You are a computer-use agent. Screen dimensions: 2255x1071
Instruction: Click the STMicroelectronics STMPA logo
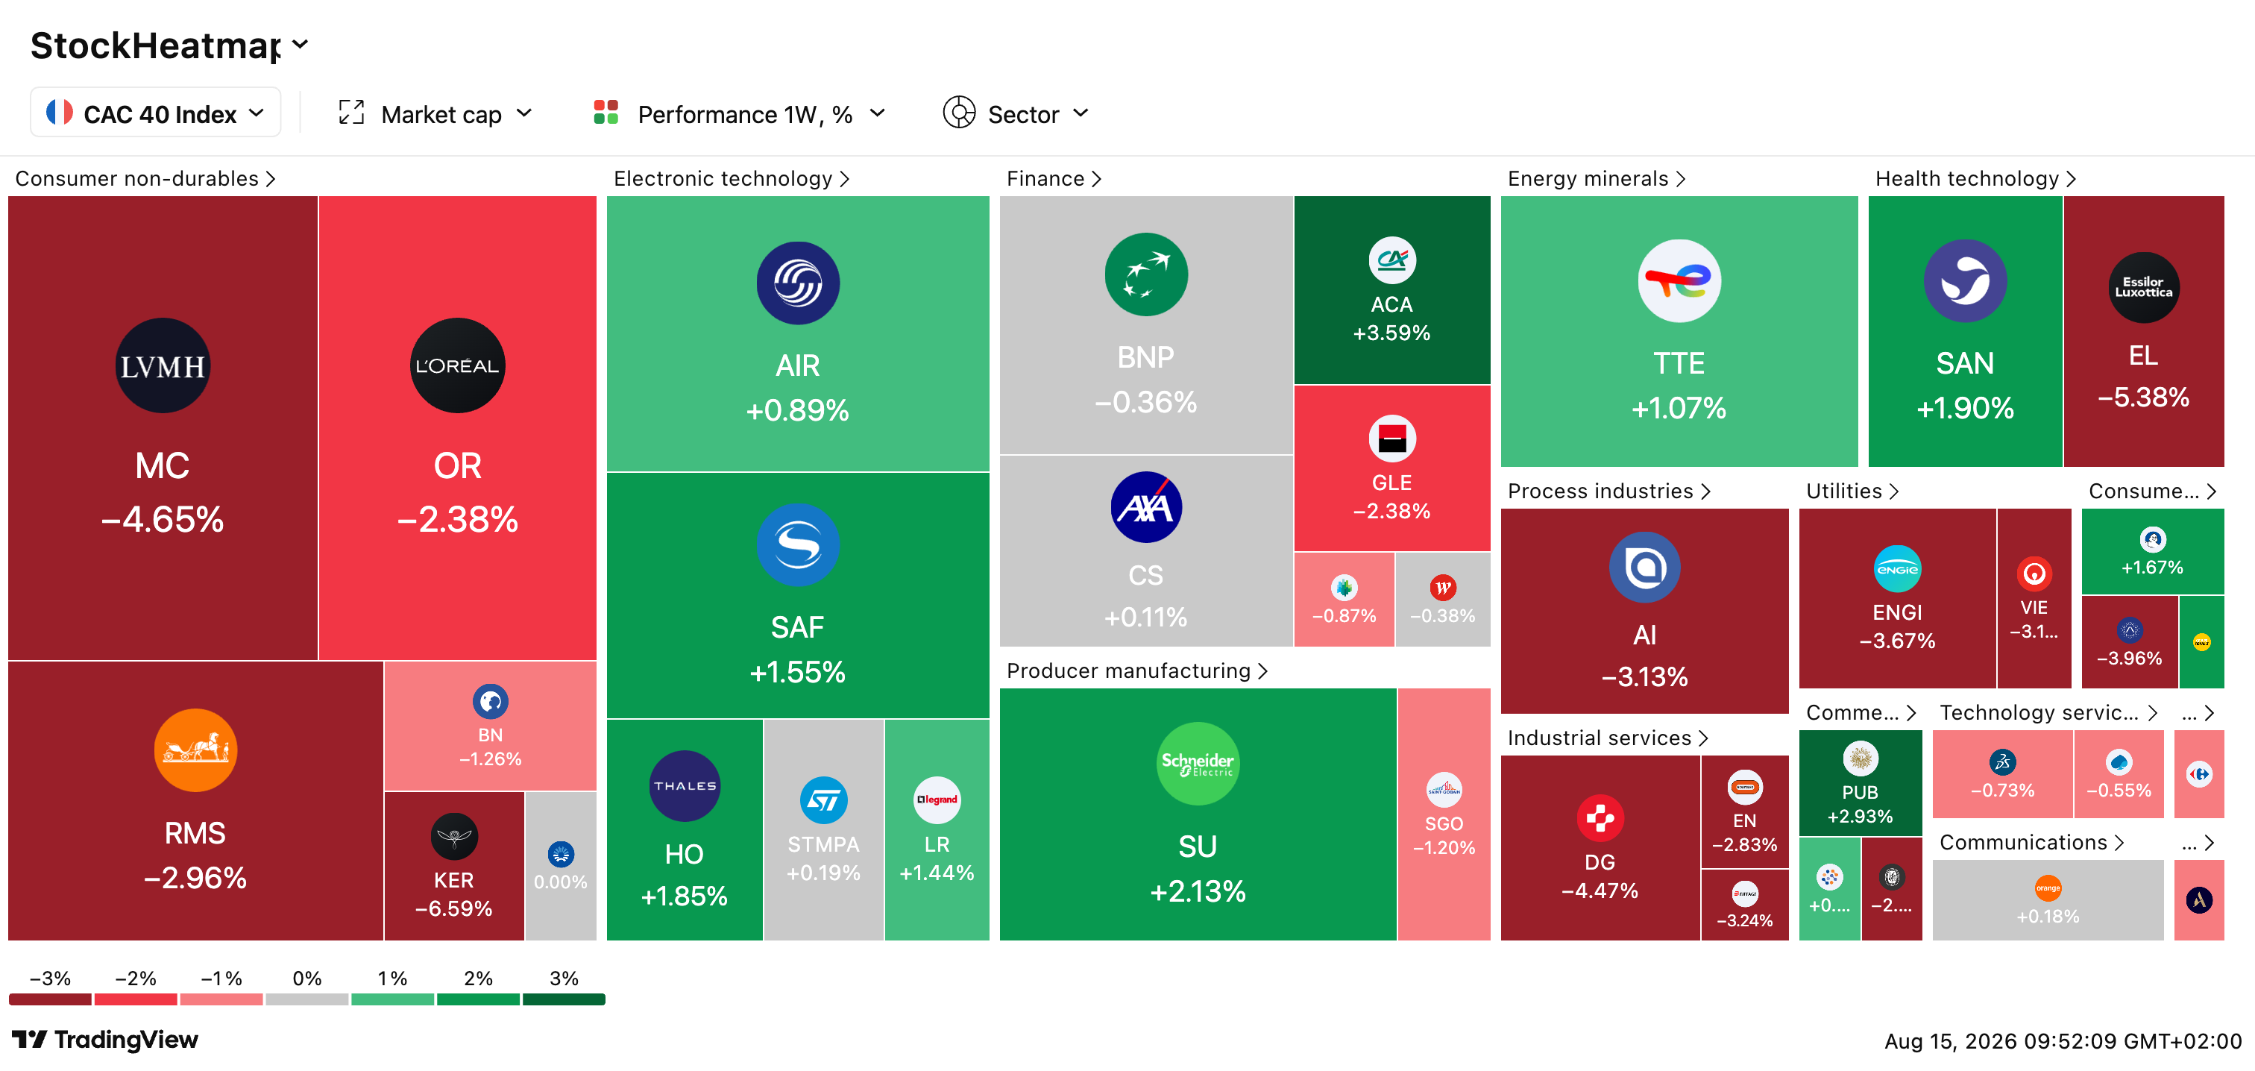coord(823,800)
